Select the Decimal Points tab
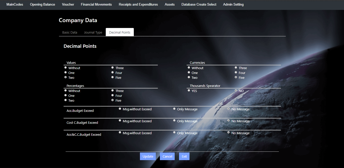This screenshot has height=168, width=344. pyautogui.click(x=120, y=32)
